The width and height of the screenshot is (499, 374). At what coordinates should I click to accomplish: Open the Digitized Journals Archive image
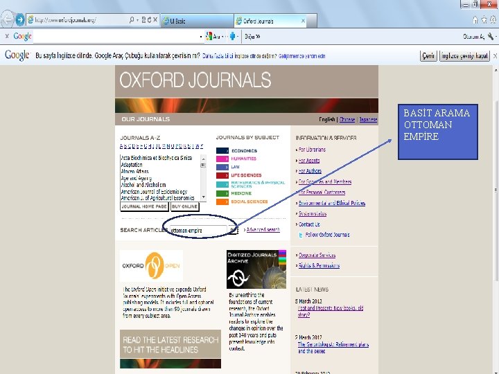(256, 269)
